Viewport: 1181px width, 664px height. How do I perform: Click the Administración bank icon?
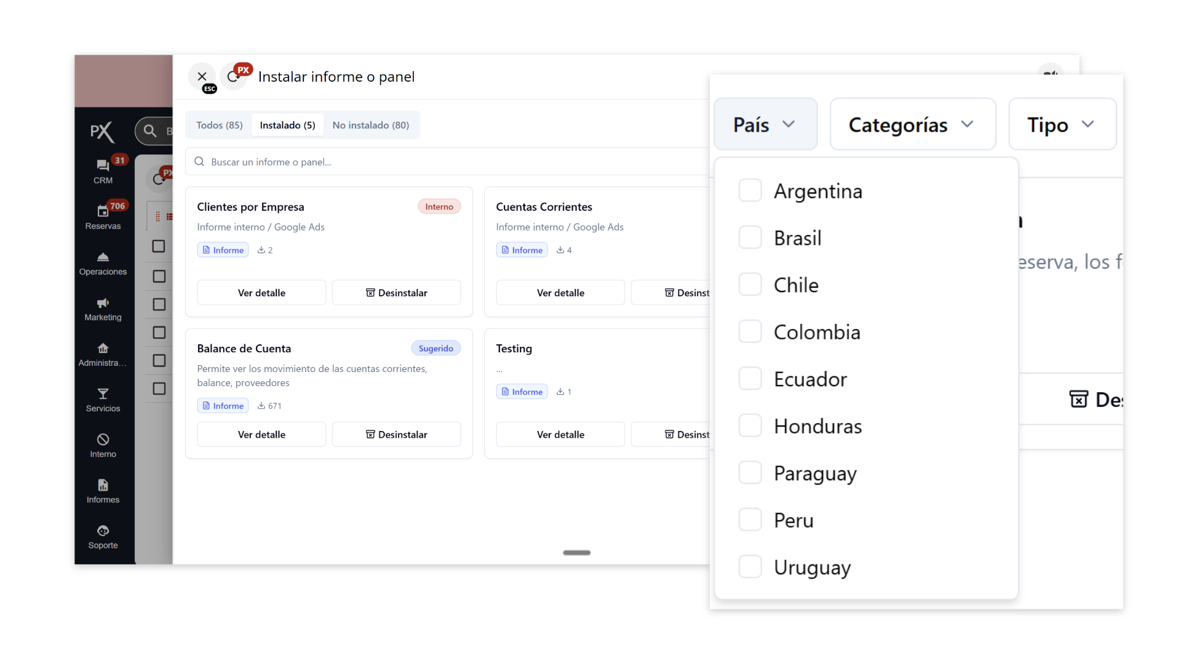tap(103, 349)
